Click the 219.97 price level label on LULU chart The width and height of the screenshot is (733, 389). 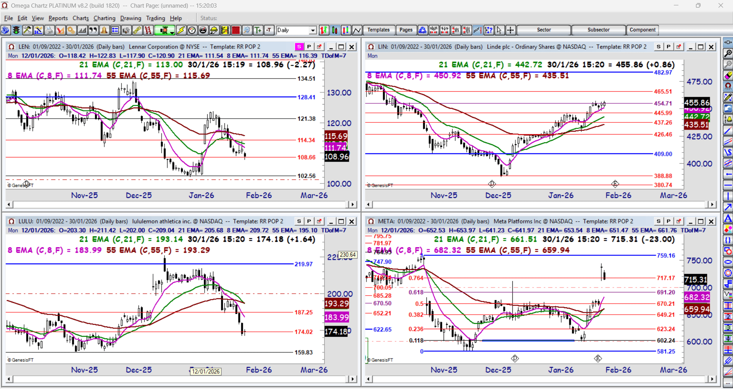[x=304, y=264]
